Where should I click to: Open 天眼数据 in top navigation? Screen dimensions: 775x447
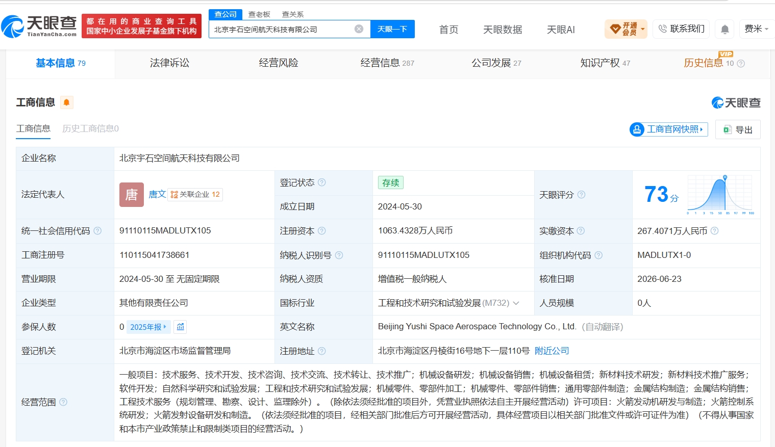click(503, 30)
